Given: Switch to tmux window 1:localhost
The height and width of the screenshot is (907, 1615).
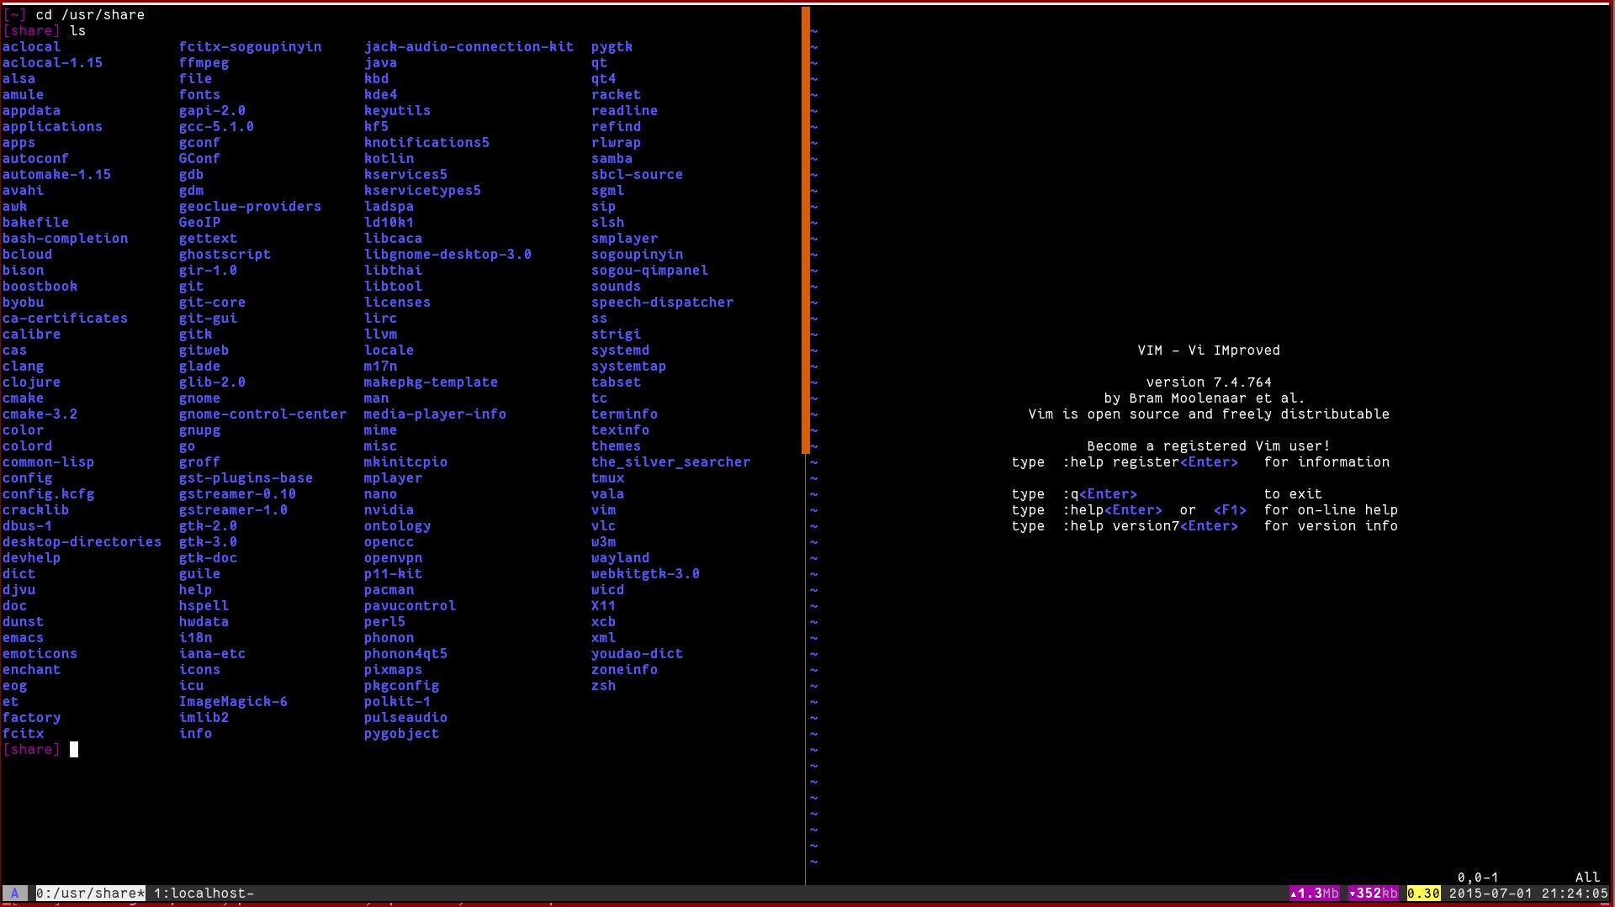Looking at the screenshot, I should pyautogui.click(x=204, y=893).
